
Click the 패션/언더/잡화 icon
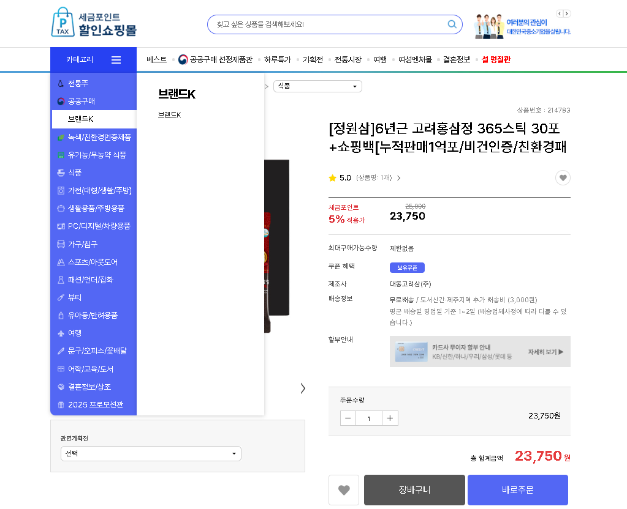61,280
